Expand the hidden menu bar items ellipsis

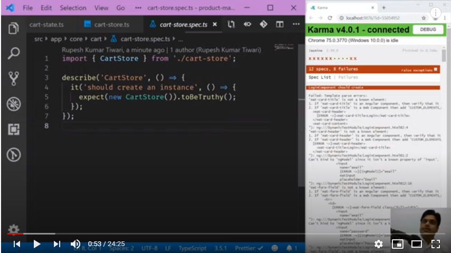point(138,8)
